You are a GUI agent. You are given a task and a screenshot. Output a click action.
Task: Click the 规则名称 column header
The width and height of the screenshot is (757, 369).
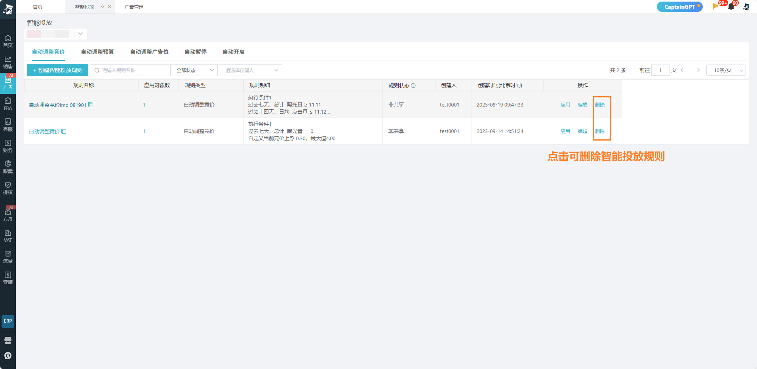[x=84, y=85]
